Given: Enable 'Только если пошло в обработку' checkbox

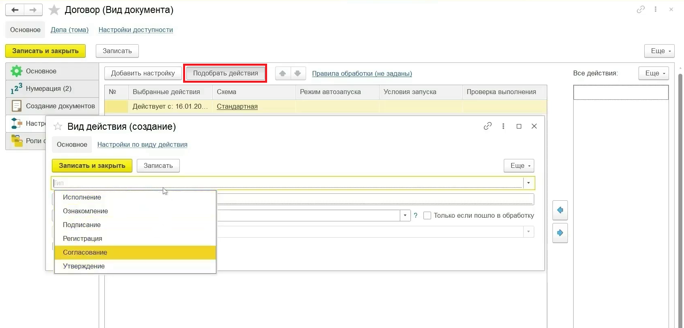Looking at the screenshot, I should (x=427, y=216).
